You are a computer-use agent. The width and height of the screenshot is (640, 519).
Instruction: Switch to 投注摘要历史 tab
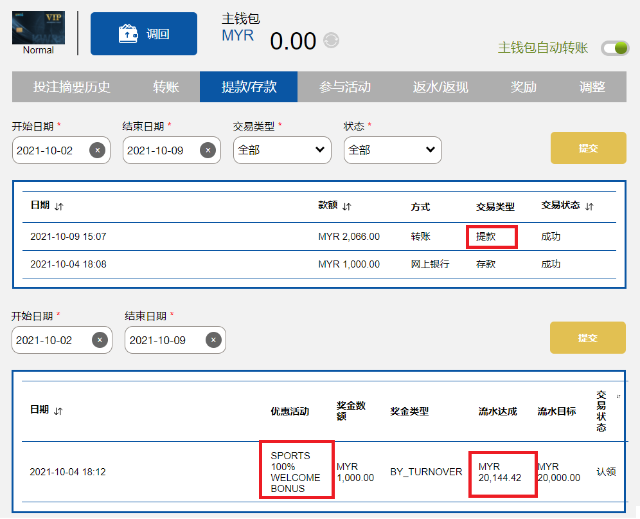[x=72, y=87]
